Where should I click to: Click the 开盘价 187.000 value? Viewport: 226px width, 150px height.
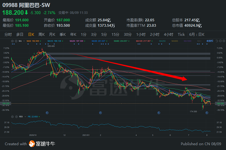point(63,20)
